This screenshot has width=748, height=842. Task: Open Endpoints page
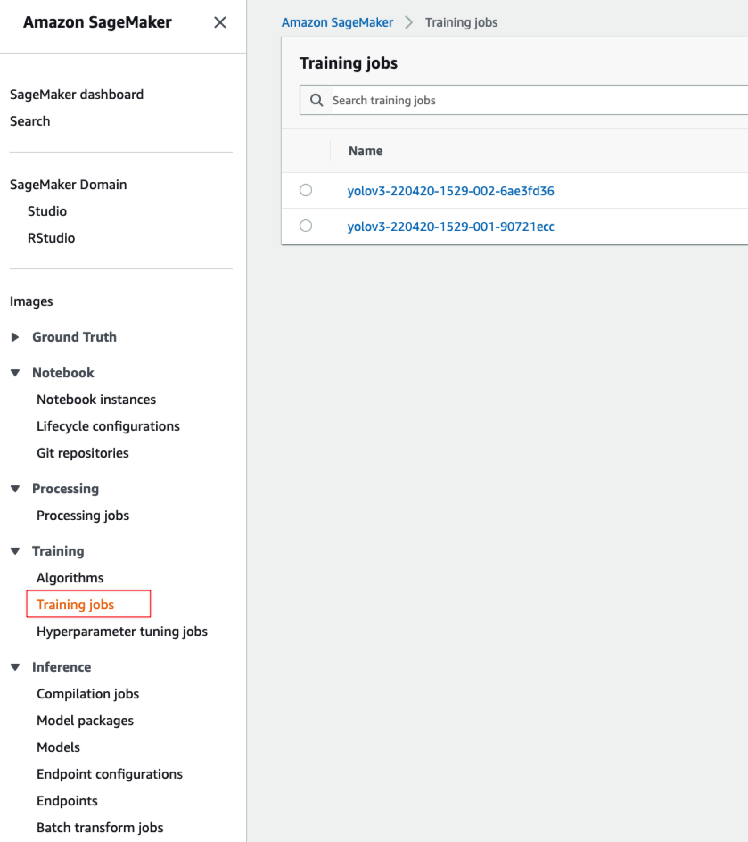67,801
